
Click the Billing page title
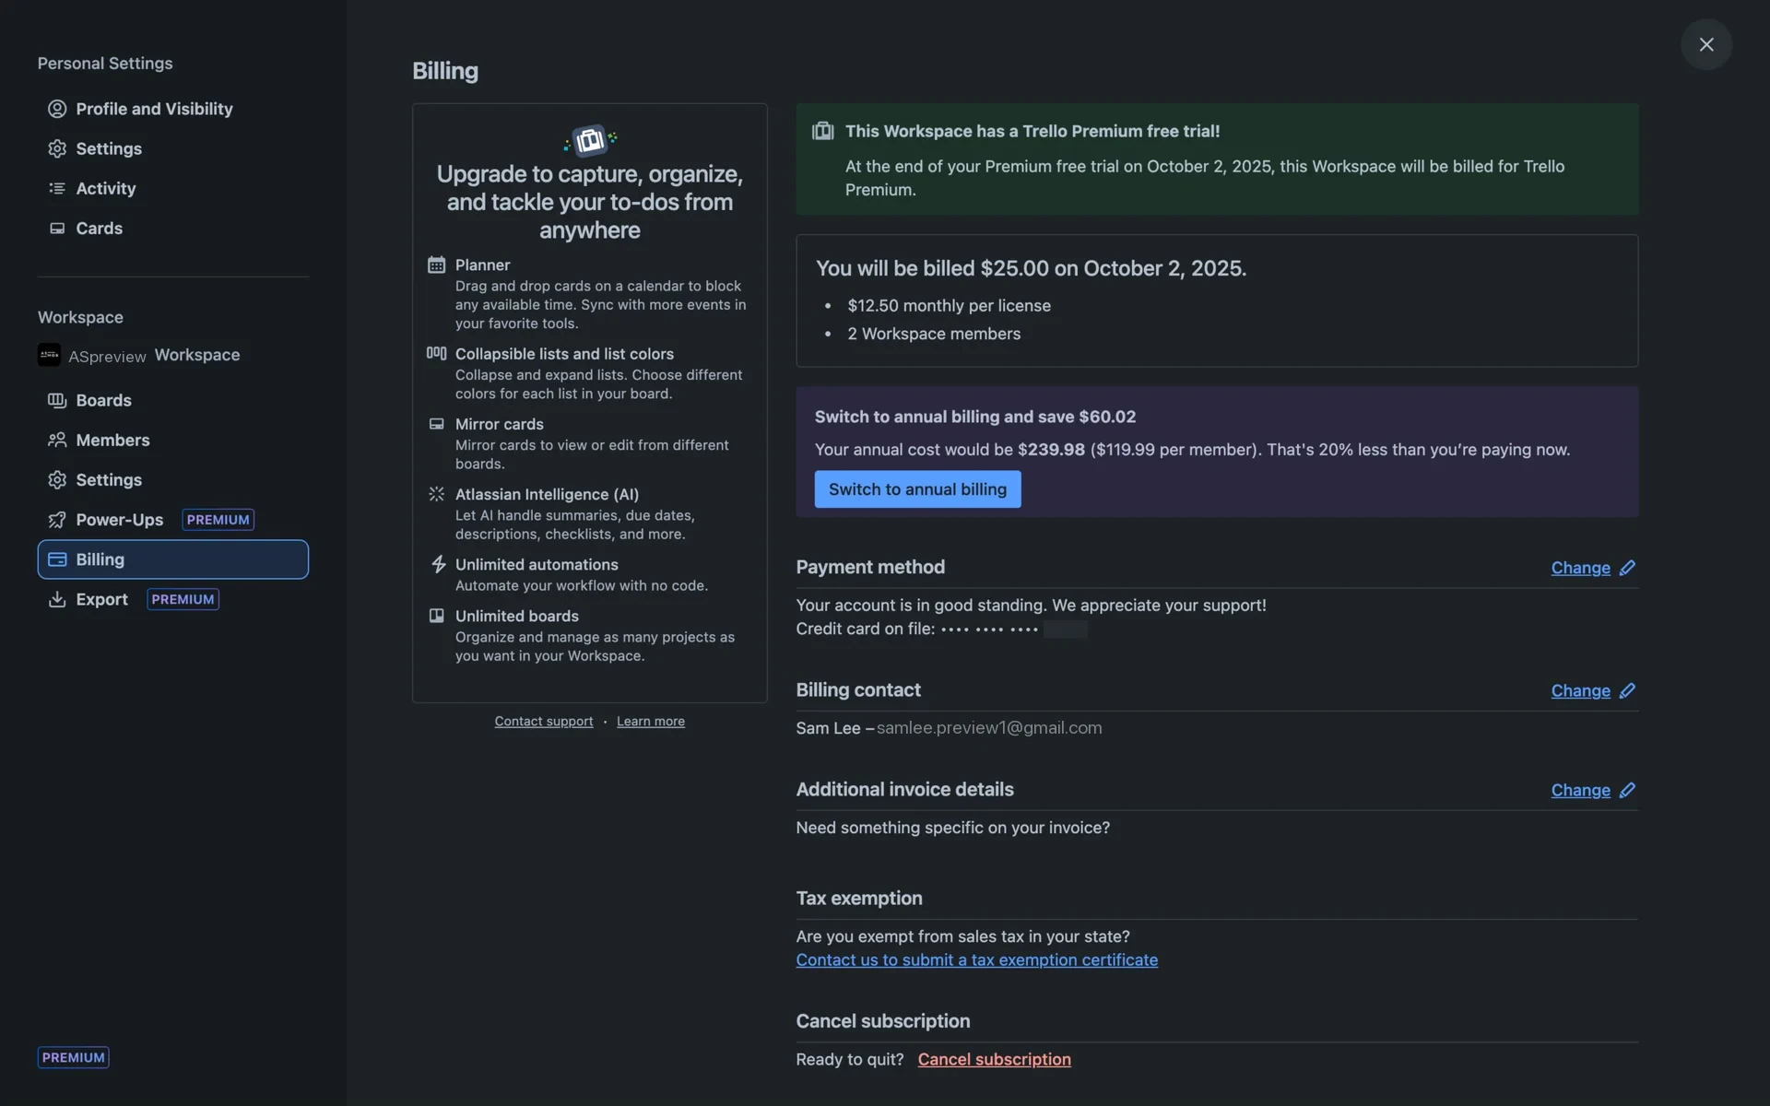tap(445, 71)
